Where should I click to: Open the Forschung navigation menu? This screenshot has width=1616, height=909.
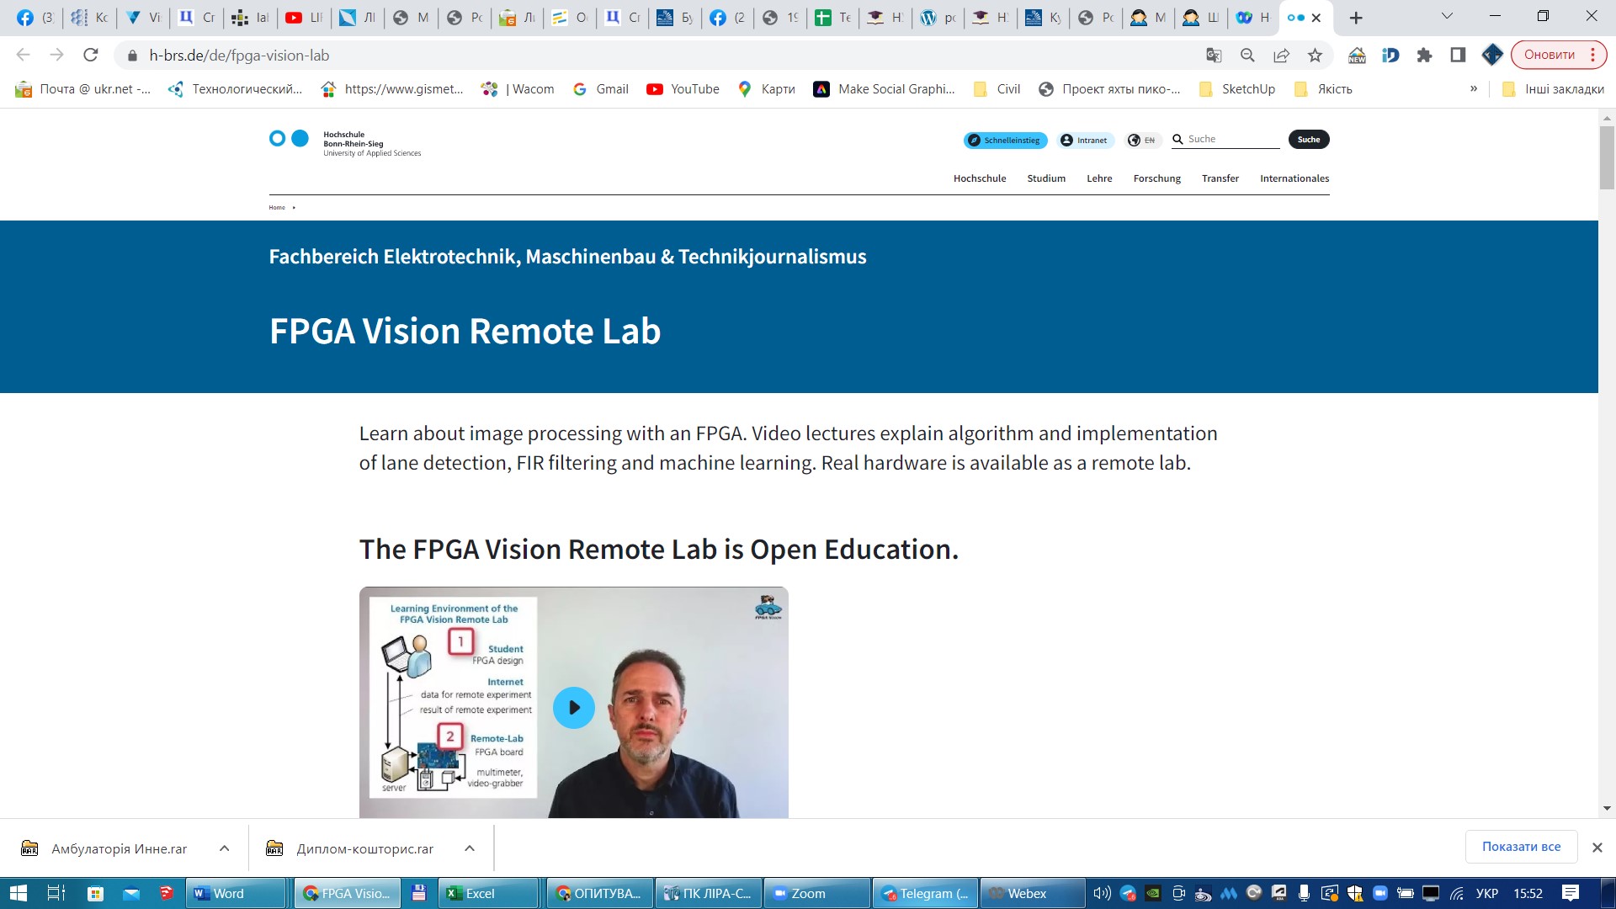[1156, 178]
